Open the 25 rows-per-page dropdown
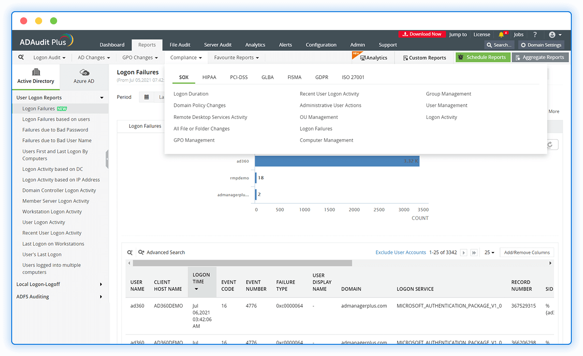The height and width of the screenshot is (356, 583). [489, 252]
